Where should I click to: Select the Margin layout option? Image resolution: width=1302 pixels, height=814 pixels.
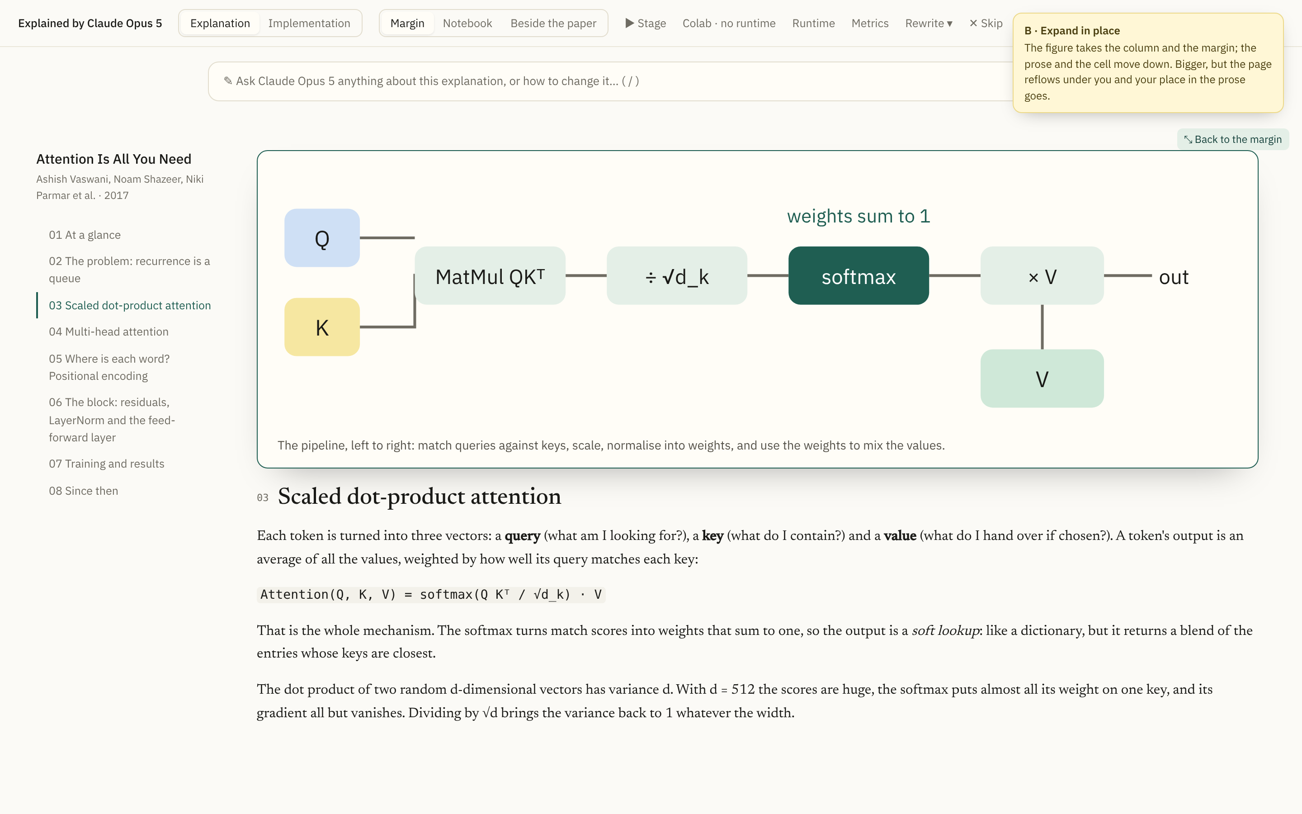(407, 23)
